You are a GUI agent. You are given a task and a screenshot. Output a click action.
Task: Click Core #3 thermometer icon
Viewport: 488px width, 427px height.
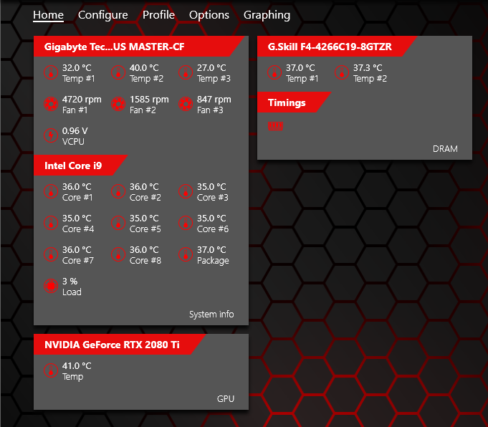tap(186, 191)
